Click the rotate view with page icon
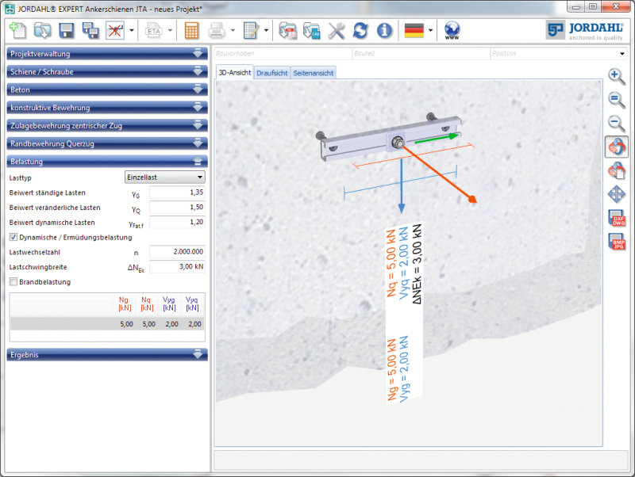Screen dimensions: 635x477 click(617, 170)
